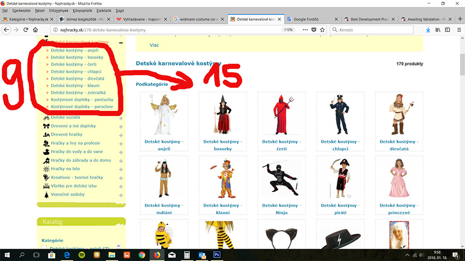Click the angel costume thumbnail
This screenshot has height=261, width=465.
coord(164,115)
